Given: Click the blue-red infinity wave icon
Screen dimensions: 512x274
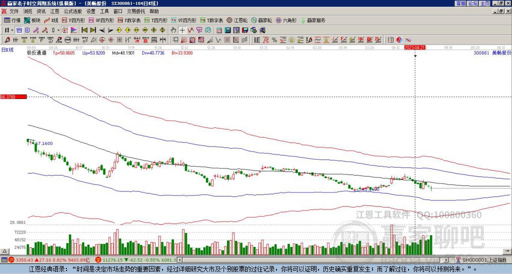Looking at the screenshot, I should (408, 40).
